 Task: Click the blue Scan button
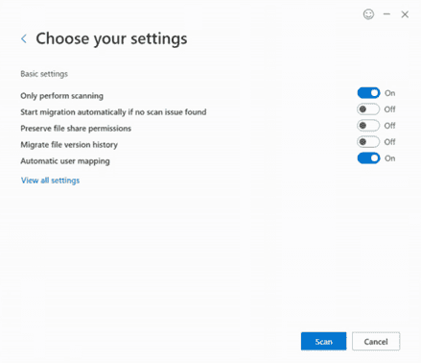click(323, 341)
